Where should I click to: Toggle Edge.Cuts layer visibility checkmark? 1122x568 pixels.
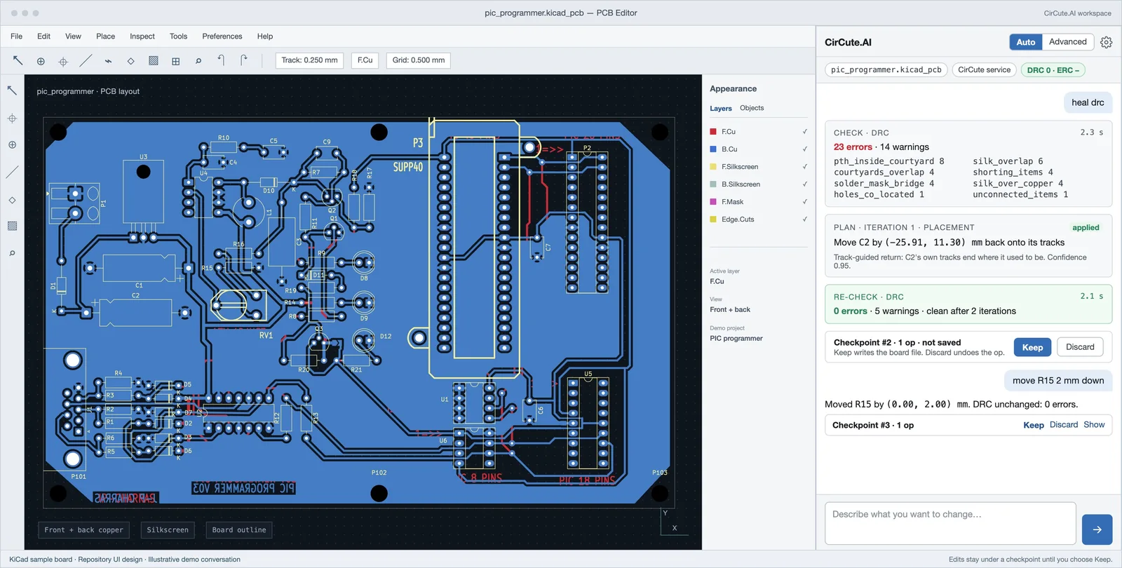click(804, 219)
